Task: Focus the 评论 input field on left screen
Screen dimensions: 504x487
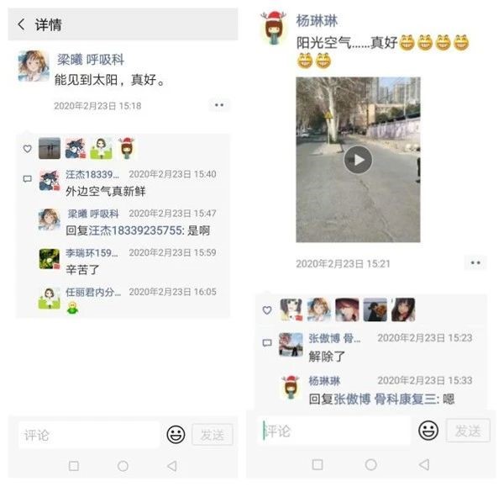Action: 89,435
